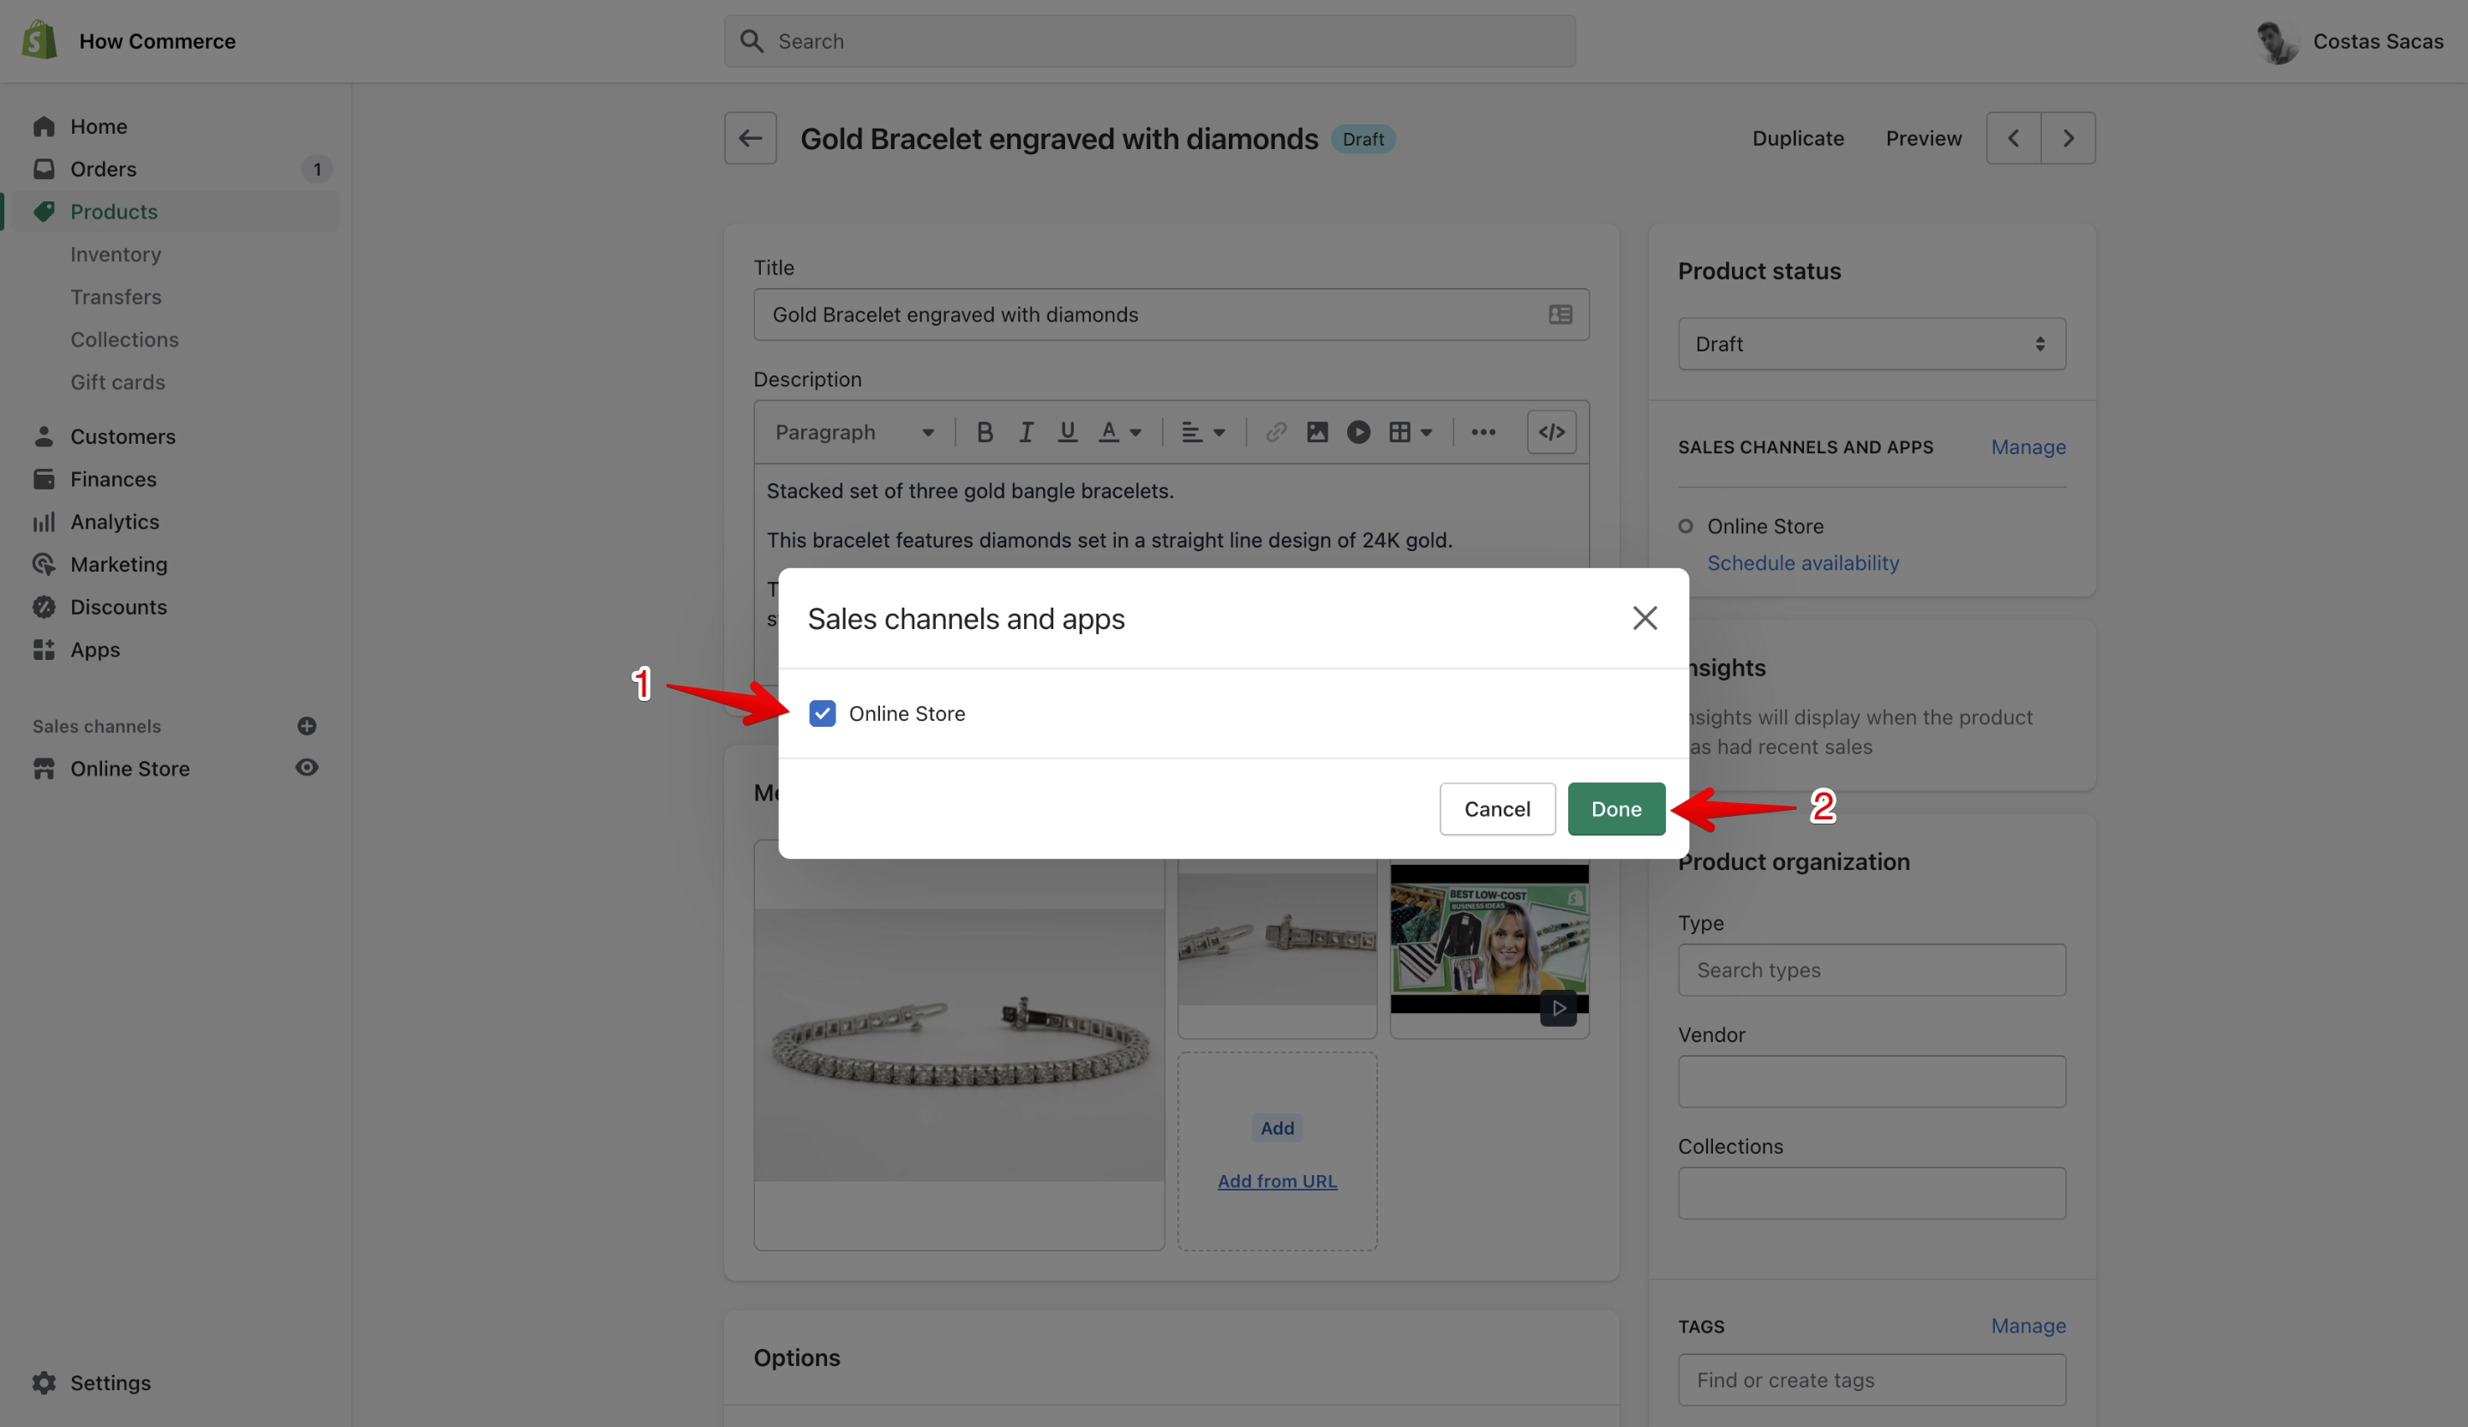
Task: Click Cancel in the dialog
Action: point(1496,809)
